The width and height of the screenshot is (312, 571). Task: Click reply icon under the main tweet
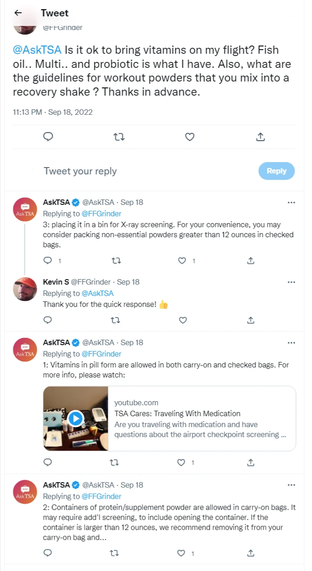coord(48,137)
